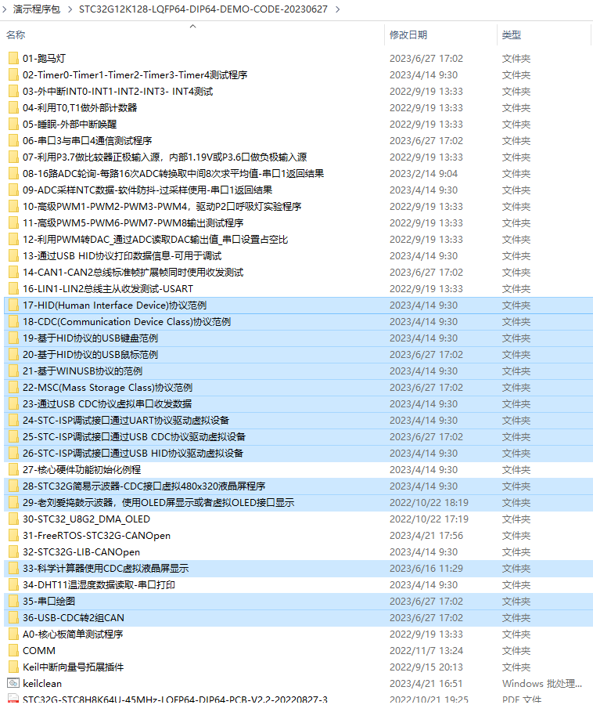
Task: Select 03-外中断INT0-INT1-INT2-INT3- INT4测试 folder
Action: [x=117, y=92]
